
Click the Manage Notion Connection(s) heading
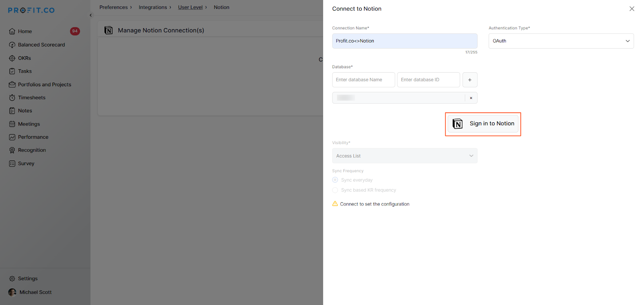161,31
